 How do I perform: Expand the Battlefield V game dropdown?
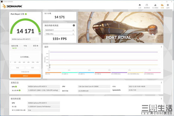[60, 30]
